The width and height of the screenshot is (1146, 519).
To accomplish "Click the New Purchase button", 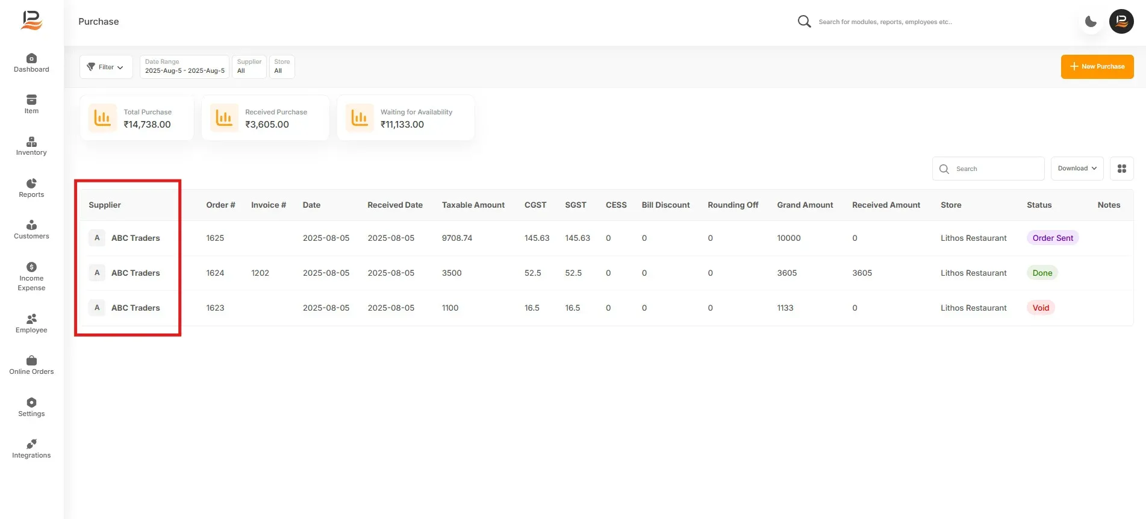I will (1097, 67).
